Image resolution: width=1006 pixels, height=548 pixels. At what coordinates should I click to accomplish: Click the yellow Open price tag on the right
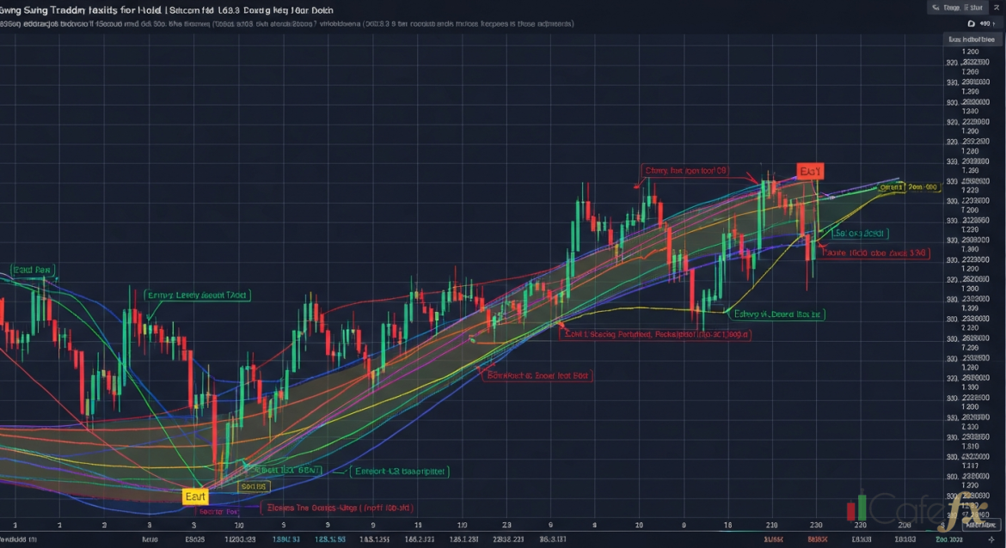891,186
